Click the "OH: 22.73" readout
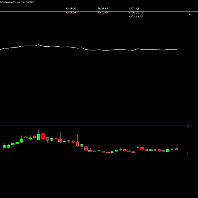The height and width of the screenshot is (198, 198). tap(137, 13)
